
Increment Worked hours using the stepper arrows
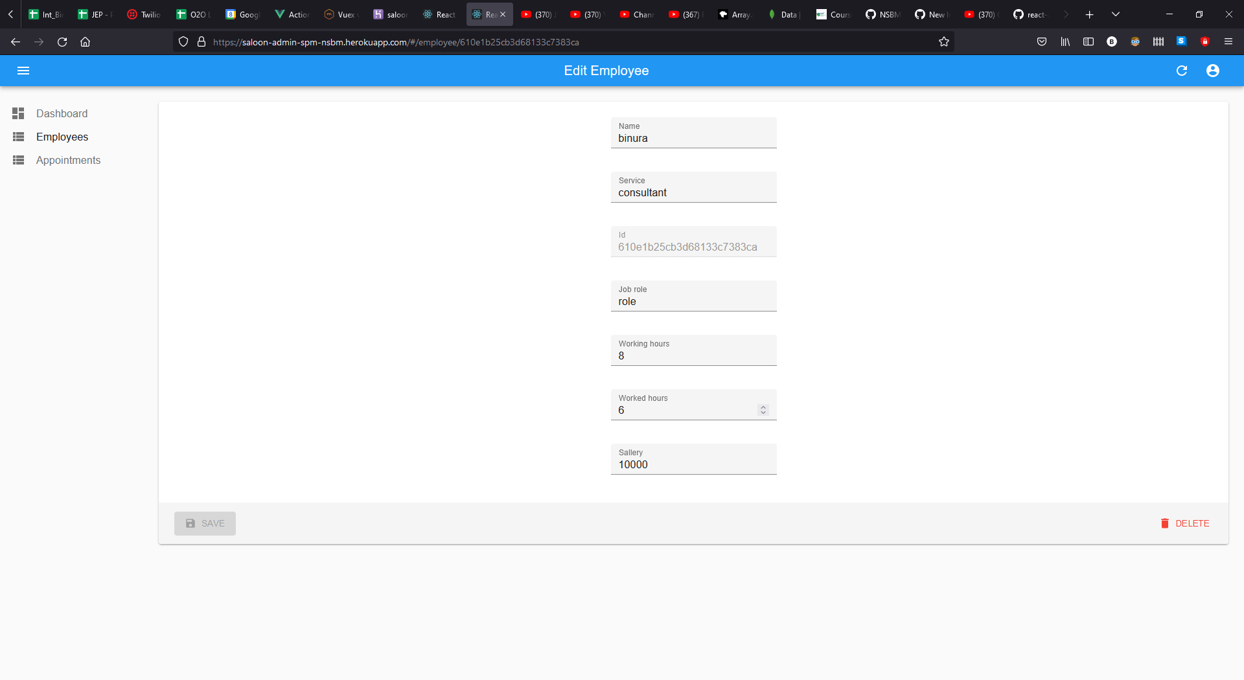pyautogui.click(x=762, y=406)
